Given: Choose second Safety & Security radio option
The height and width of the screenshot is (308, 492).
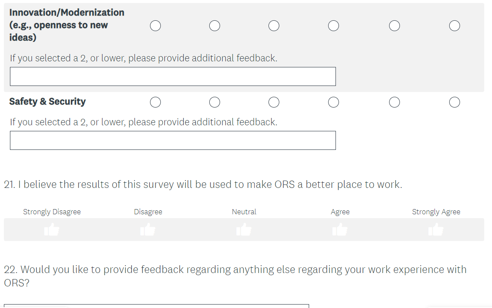Looking at the screenshot, I should tap(214, 102).
